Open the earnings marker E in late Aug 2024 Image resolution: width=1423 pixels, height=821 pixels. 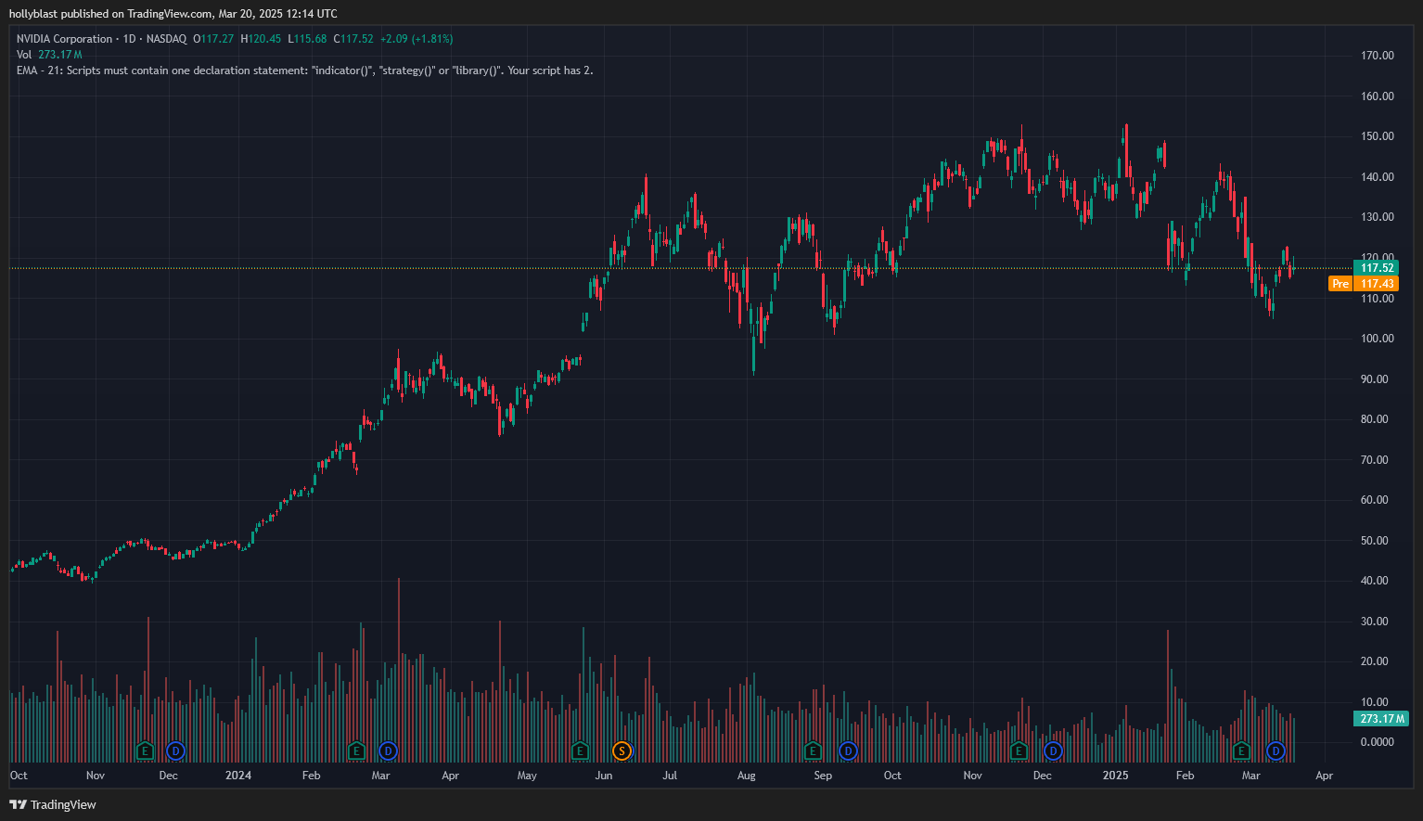813,750
